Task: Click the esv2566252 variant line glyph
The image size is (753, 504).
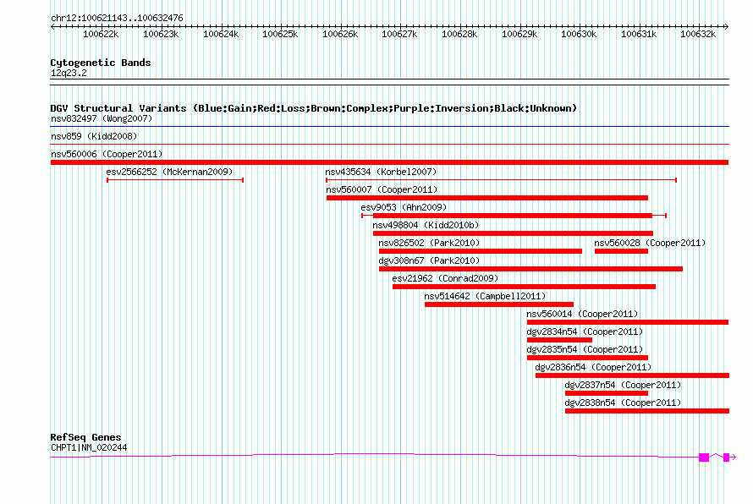Action: [x=175, y=180]
